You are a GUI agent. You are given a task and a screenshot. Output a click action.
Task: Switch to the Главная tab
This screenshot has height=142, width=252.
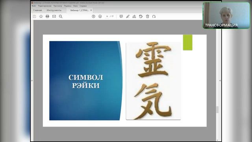(x=38, y=10)
